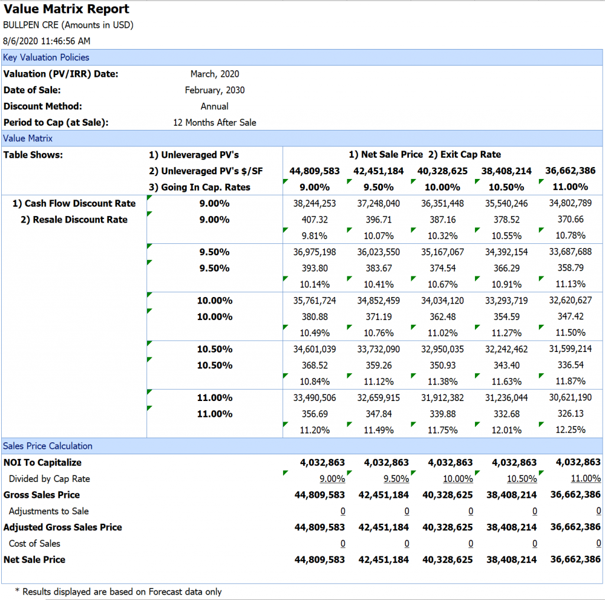
Task: Click the 11.50% going-in cap rate cell
Action: coord(570,333)
